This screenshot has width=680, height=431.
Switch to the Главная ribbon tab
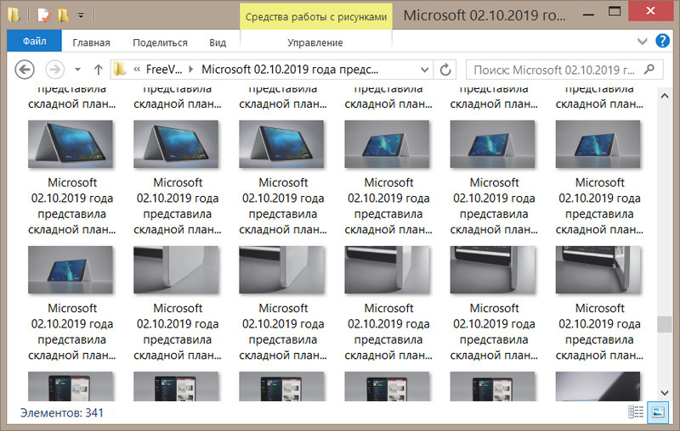click(x=91, y=42)
